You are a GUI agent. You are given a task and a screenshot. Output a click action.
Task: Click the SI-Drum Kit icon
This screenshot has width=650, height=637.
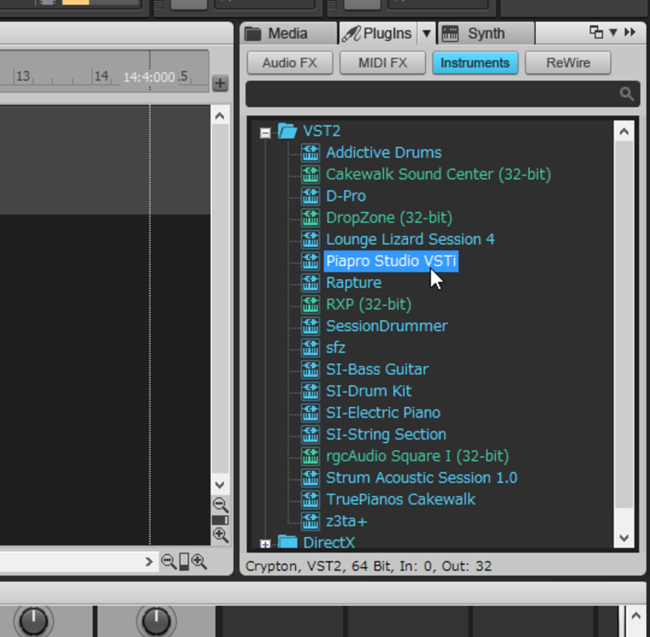click(x=310, y=391)
